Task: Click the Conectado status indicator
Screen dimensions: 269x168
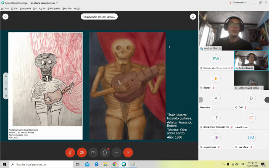Action: [x=238, y=3]
